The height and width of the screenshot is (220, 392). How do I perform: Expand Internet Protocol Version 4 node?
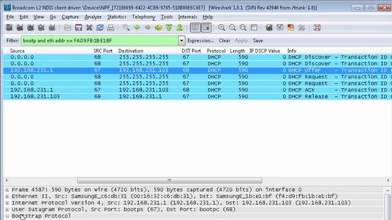point(7,203)
